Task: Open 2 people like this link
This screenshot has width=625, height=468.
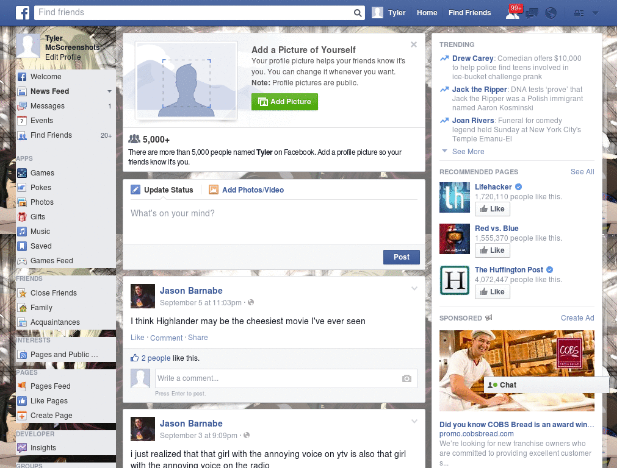Action: (x=156, y=358)
